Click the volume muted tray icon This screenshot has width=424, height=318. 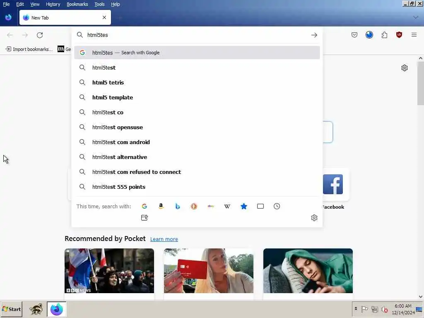coord(384,309)
